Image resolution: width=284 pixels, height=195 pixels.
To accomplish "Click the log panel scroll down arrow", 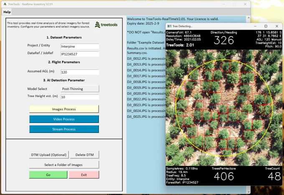I will click(x=248, y=192).
